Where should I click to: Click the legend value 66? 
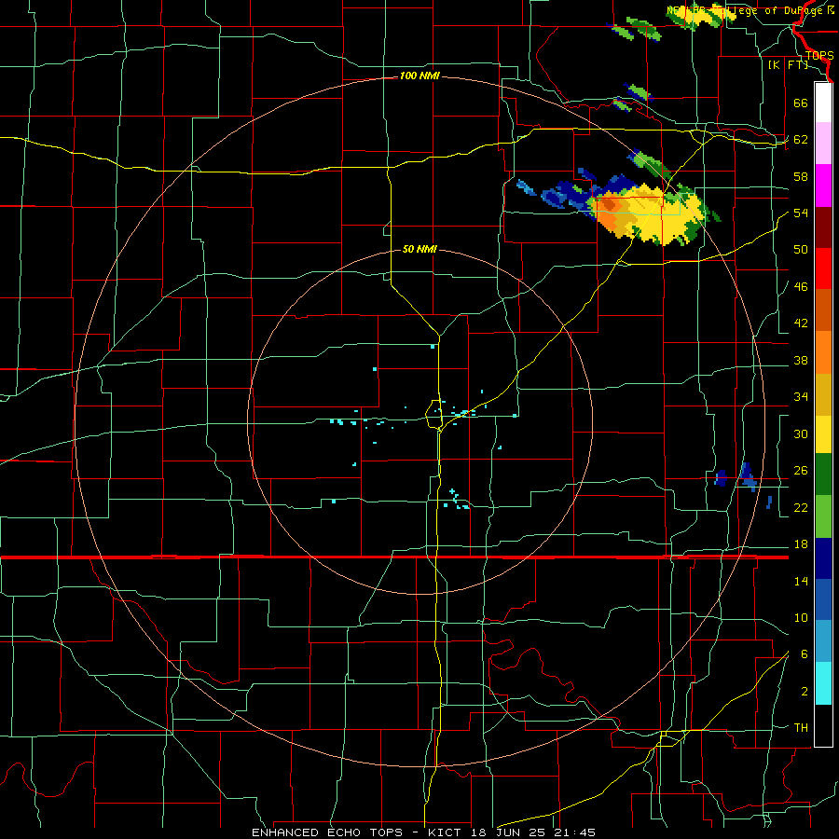tap(801, 103)
